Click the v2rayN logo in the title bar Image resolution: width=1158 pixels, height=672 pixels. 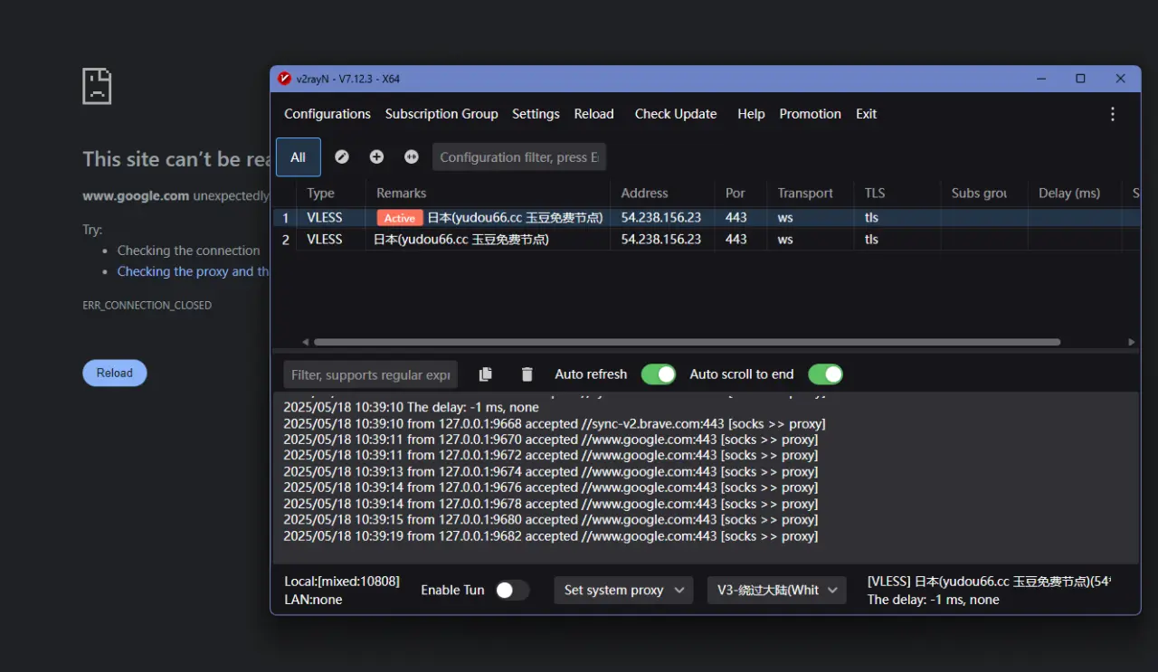(x=285, y=79)
